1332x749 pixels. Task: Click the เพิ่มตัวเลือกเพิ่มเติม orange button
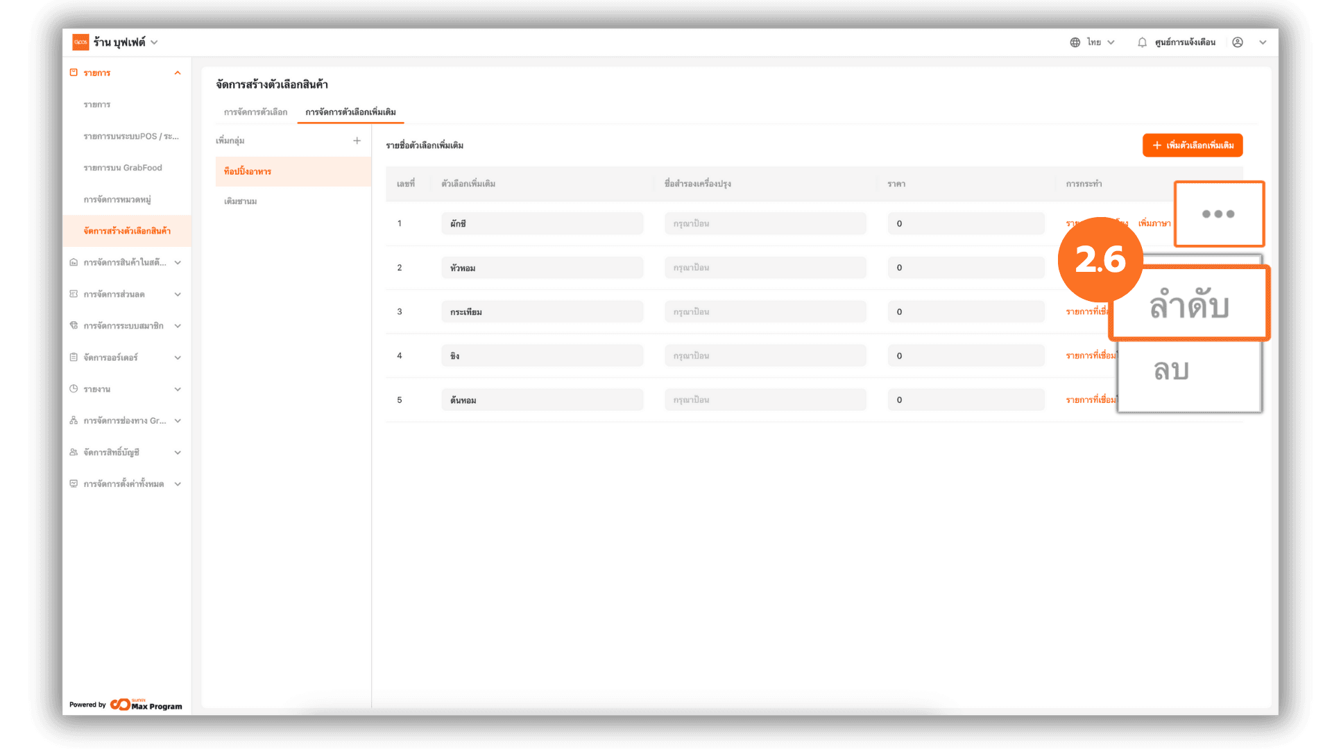pyautogui.click(x=1192, y=146)
